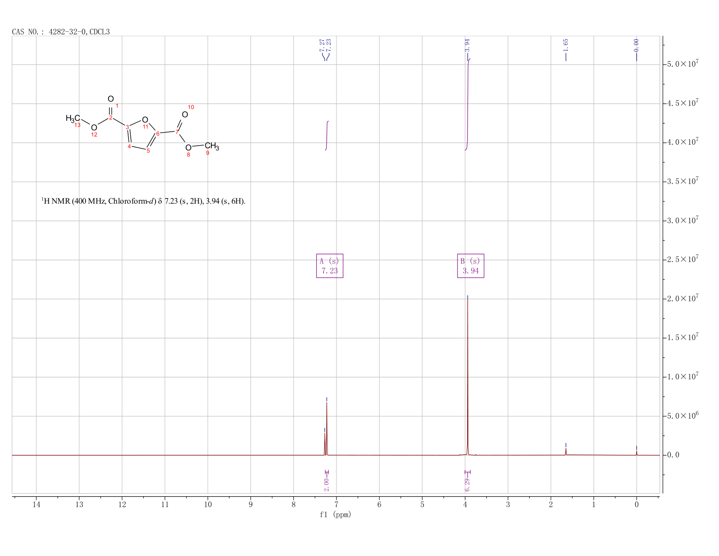The height and width of the screenshot is (556, 719).
Task: Select the 6.29 integral value below baseline
Action: (467, 484)
